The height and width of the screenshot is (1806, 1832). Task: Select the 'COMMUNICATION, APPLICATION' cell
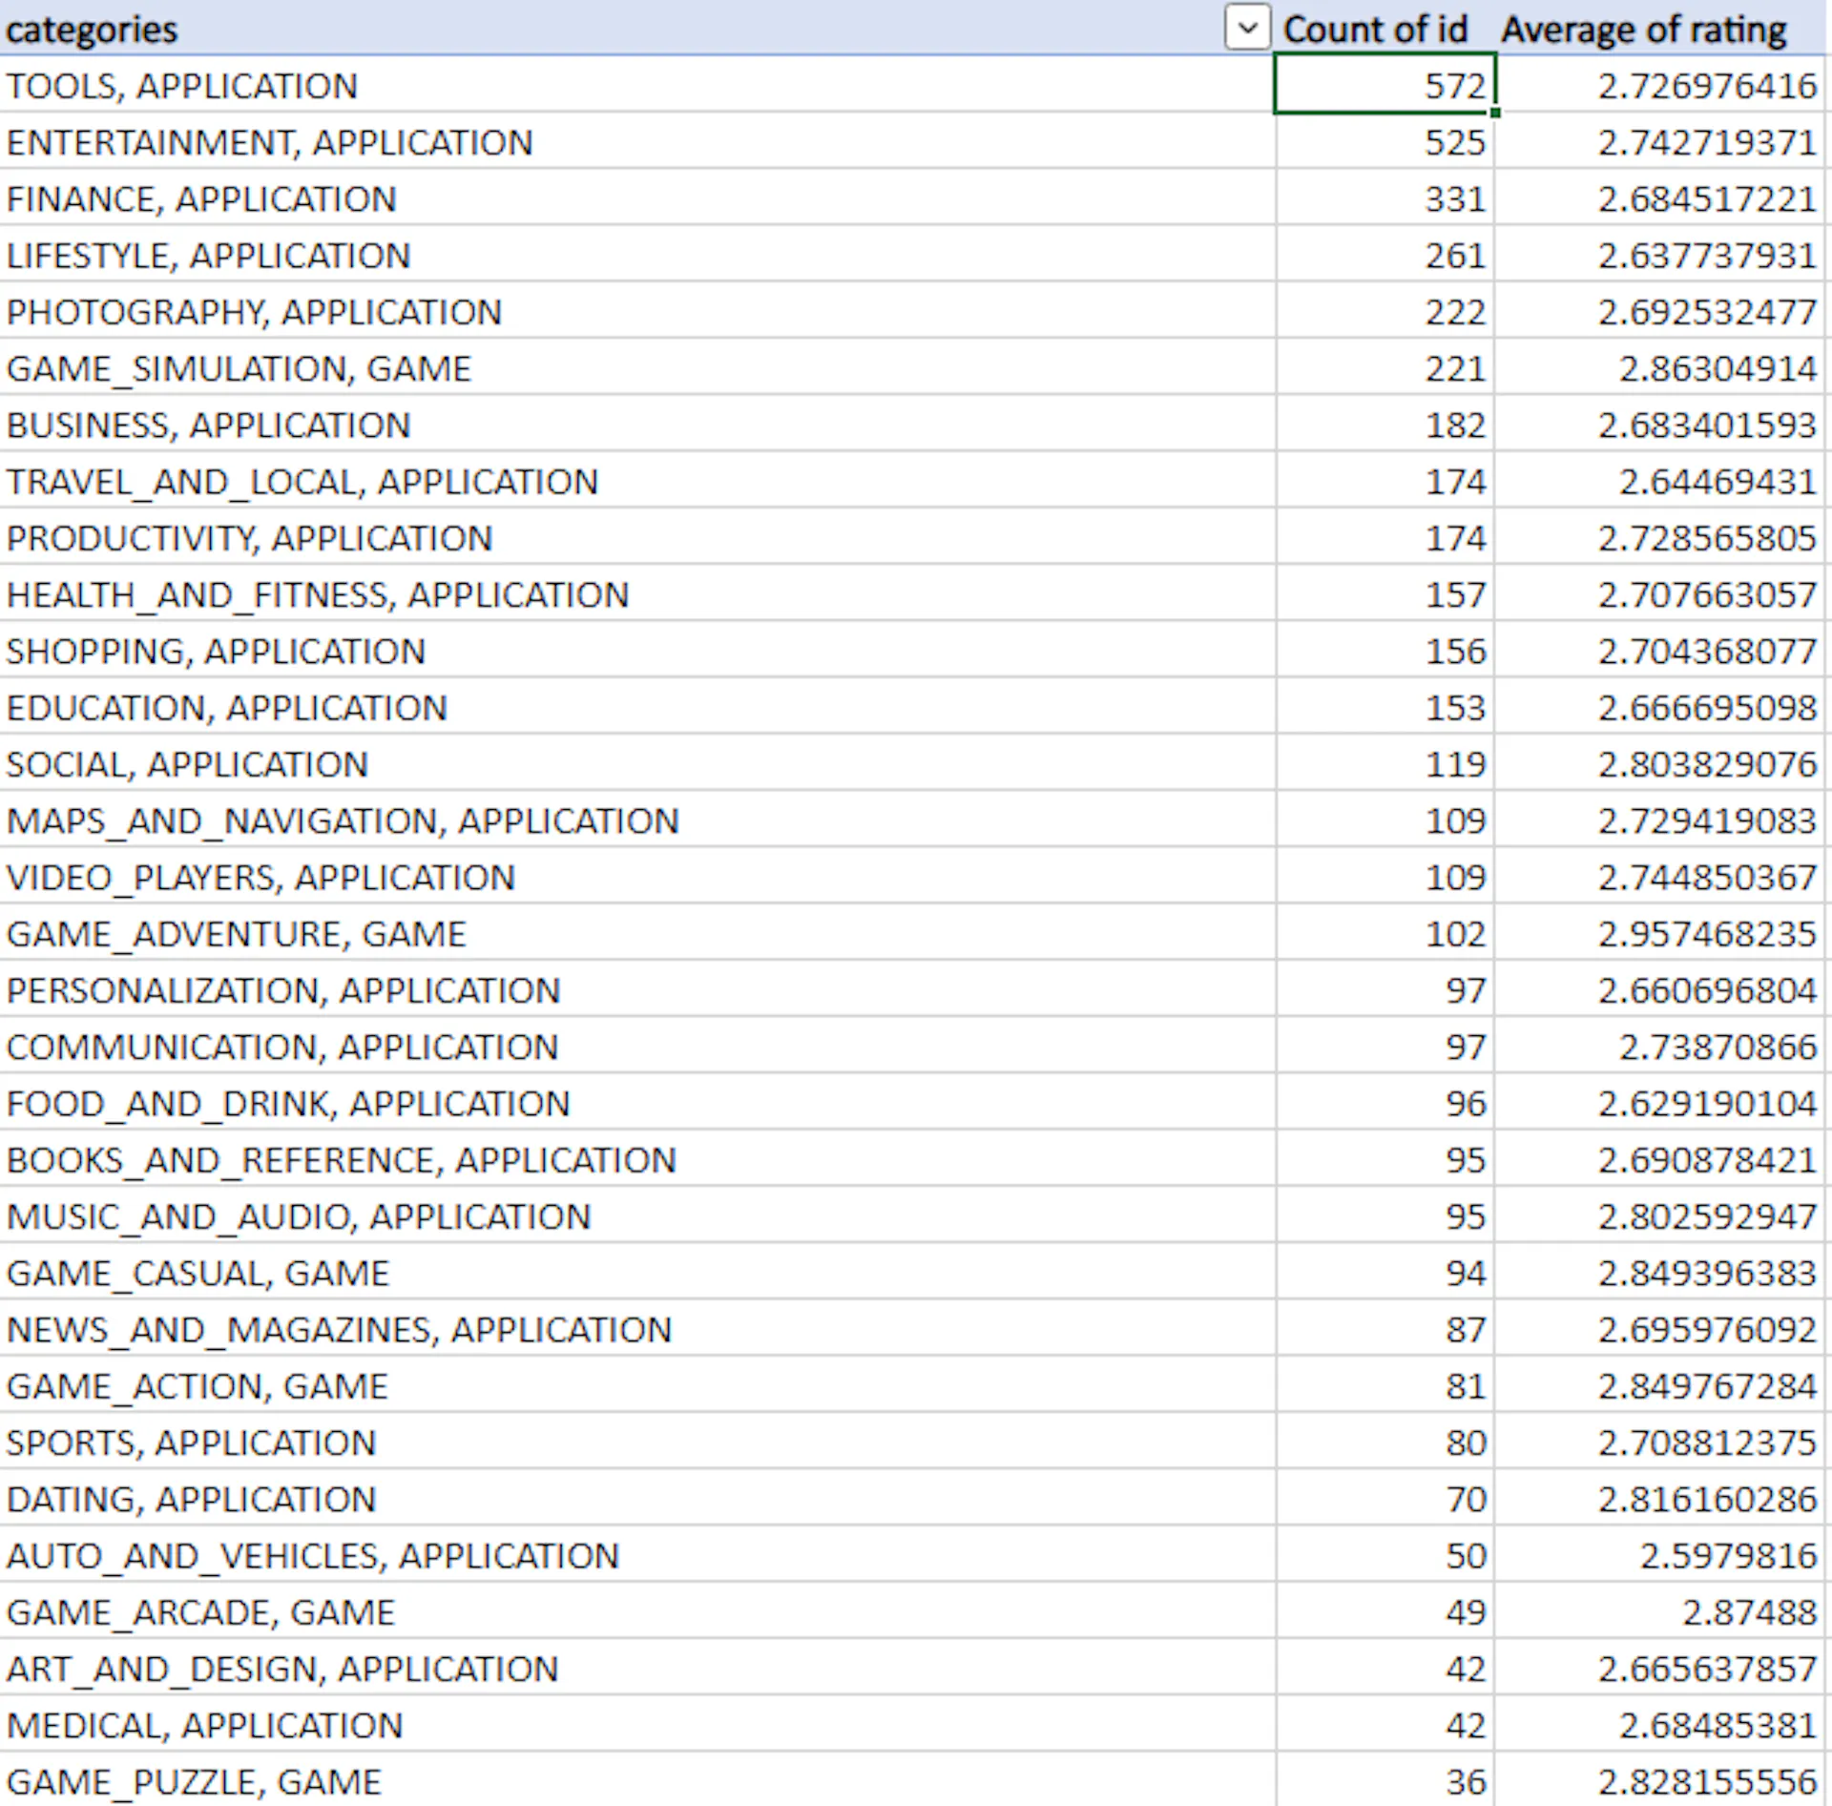point(637,1047)
